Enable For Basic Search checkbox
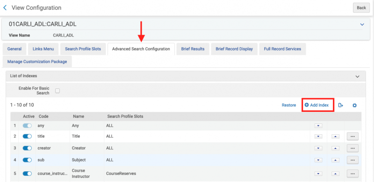Image resolution: width=374 pixels, height=182 pixels. tap(58, 90)
